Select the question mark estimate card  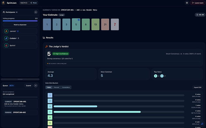[115, 24]
